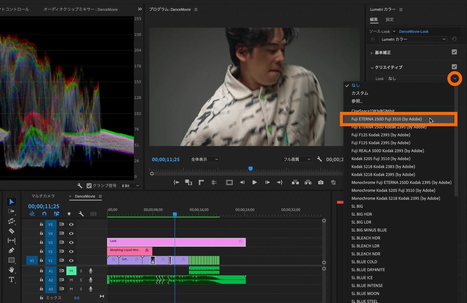The height and width of the screenshot is (303, 467).
Task: Open the Look dropdown arrow
Action: [x=454, y=79]
